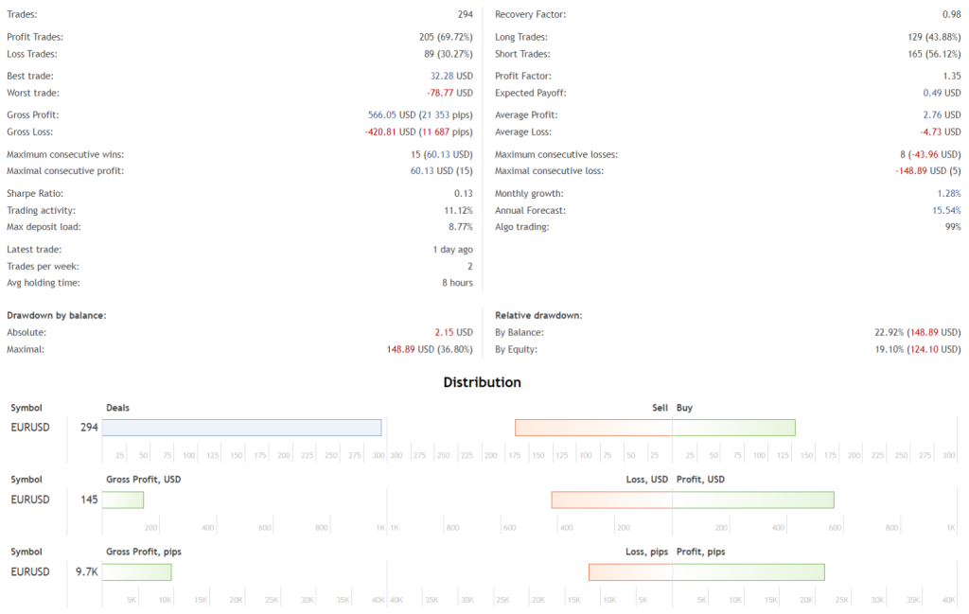This screenshot has height=614, width=969.
Task: Click the Annual Forecast value 15.54%
Action: point(946,210)
